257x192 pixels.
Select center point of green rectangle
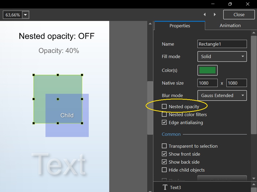click(58, 99)
